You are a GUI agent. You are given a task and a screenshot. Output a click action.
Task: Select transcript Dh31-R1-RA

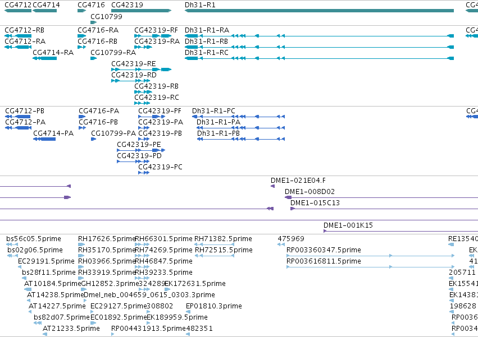point(207,30)
